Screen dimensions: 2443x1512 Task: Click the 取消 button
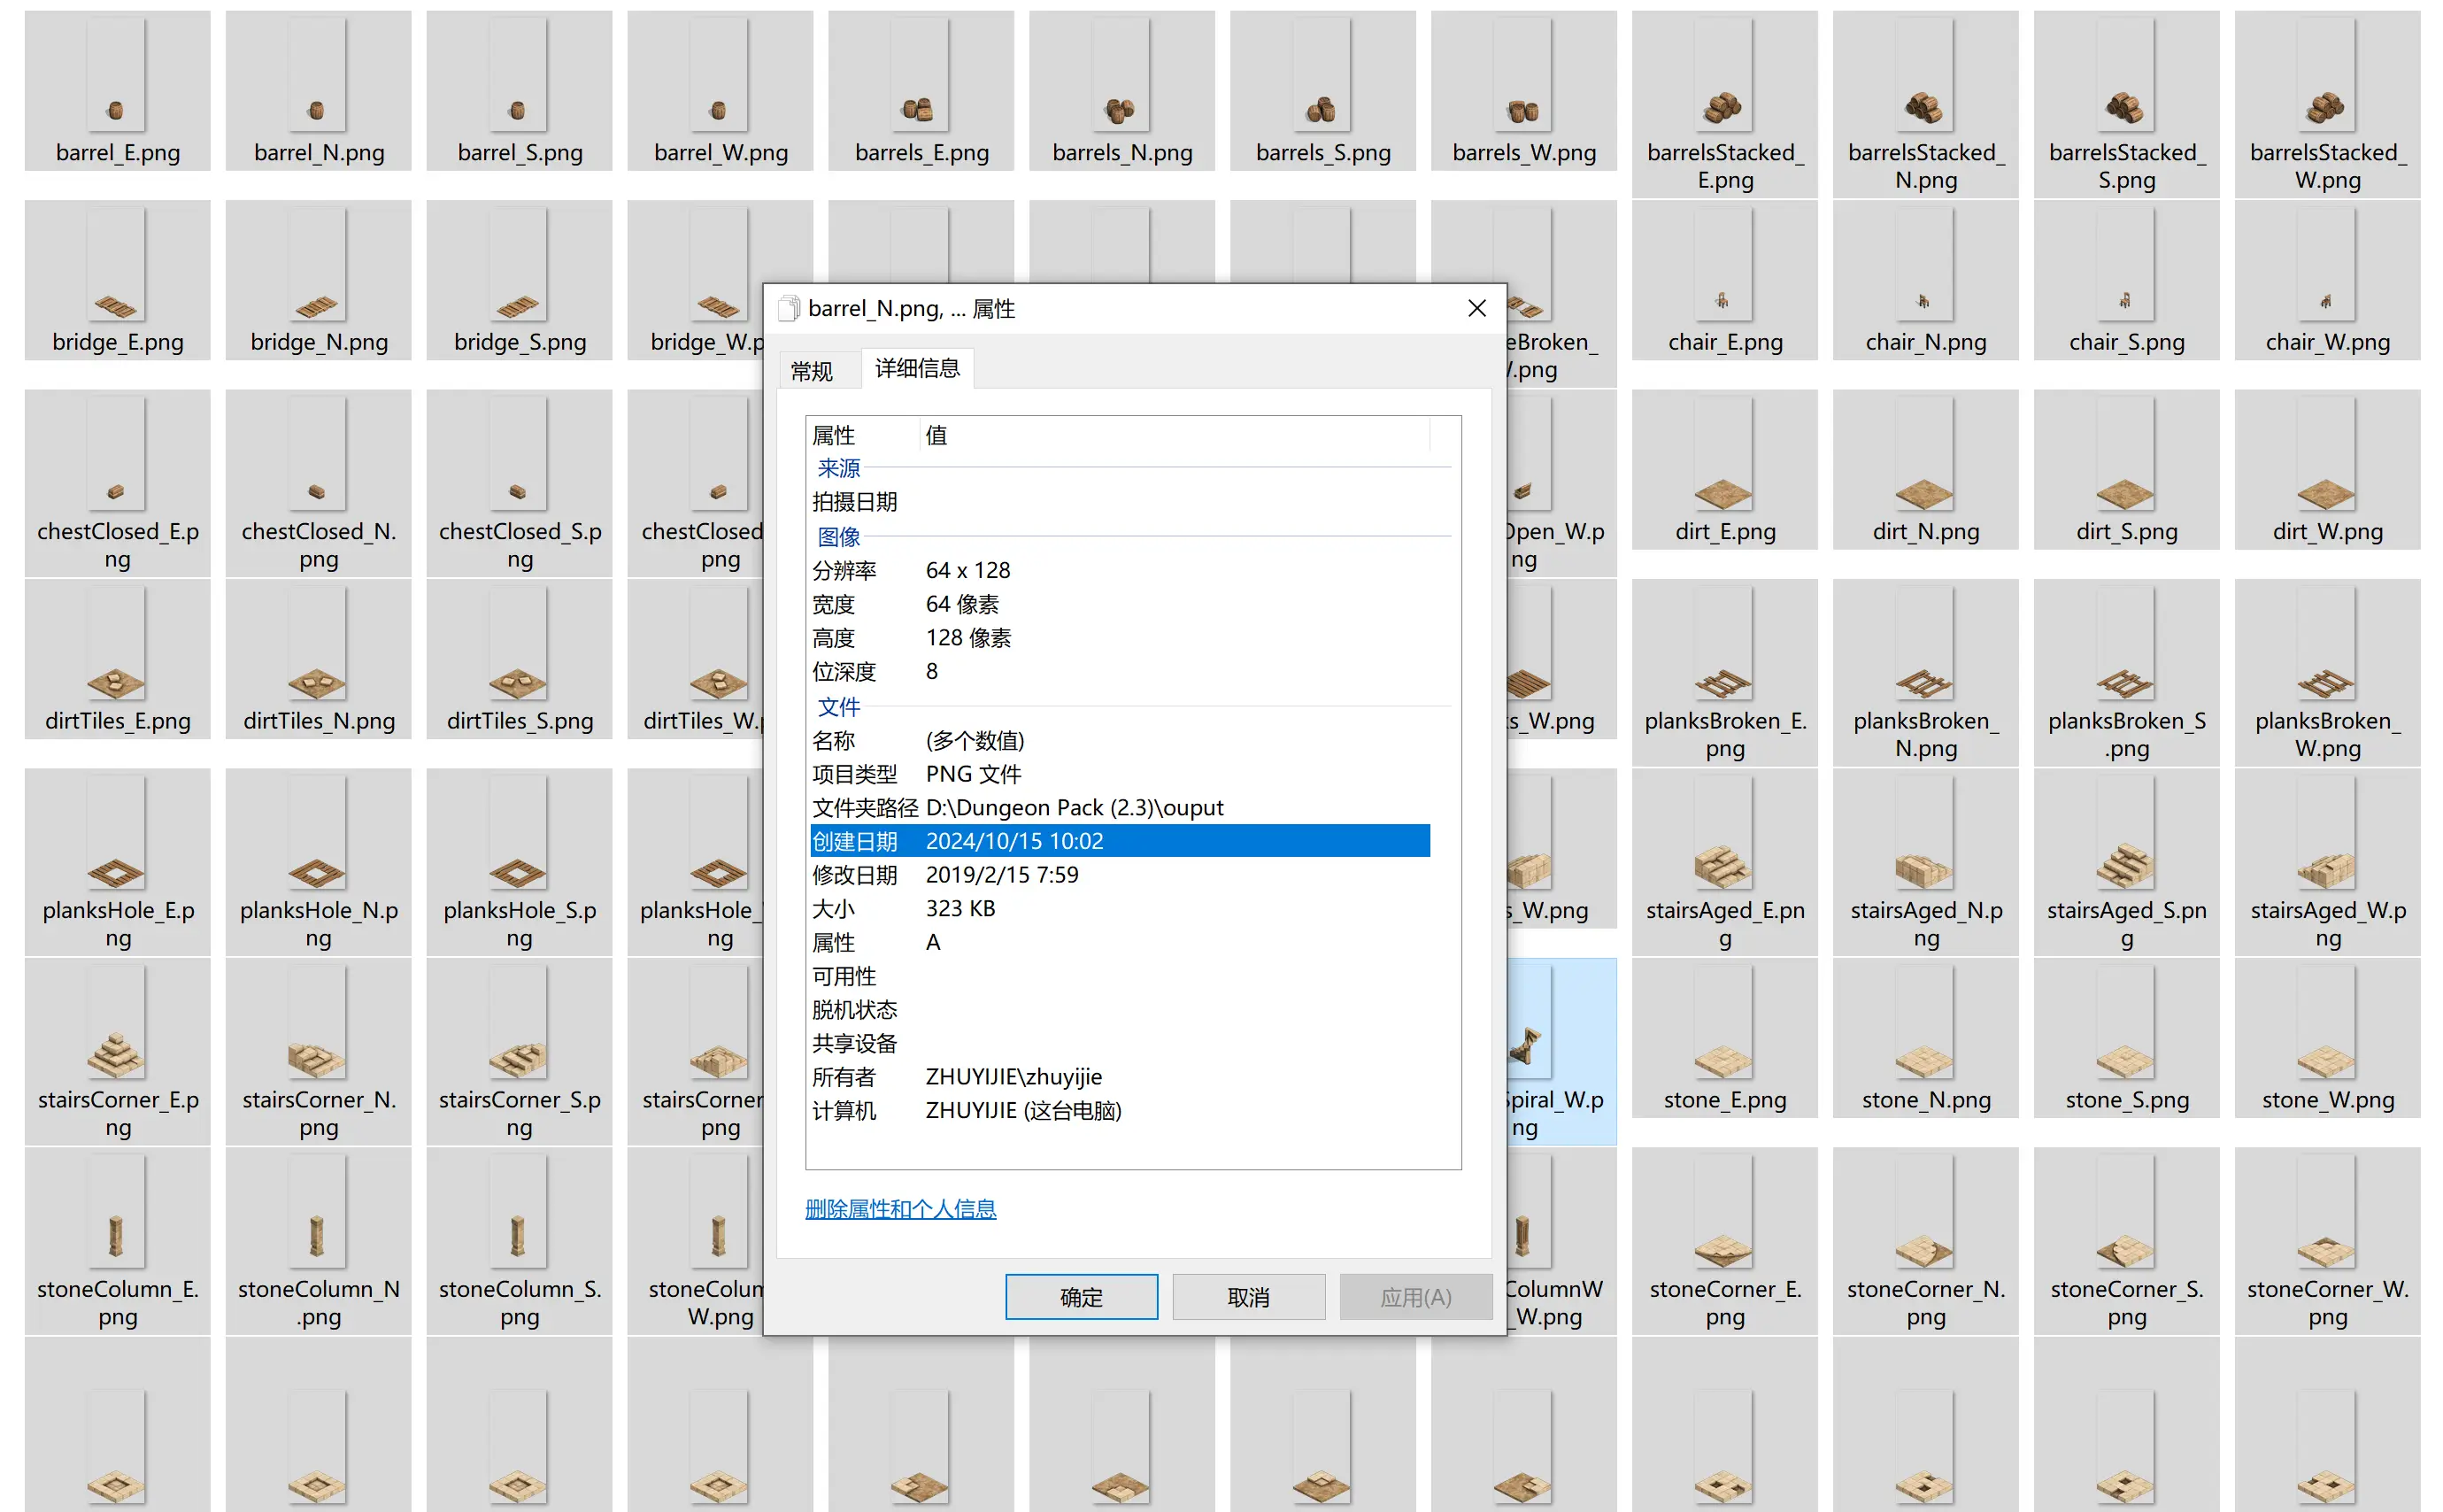point(1247,1297)
